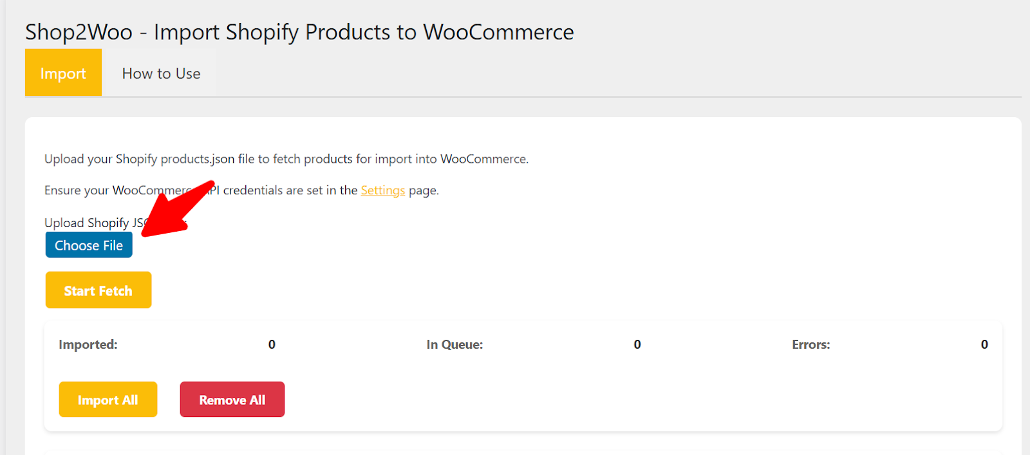This screenshot has width=1030, height=455.
Task: Start fetching with the Start Fetch button
Action: [x=98, y=290]
